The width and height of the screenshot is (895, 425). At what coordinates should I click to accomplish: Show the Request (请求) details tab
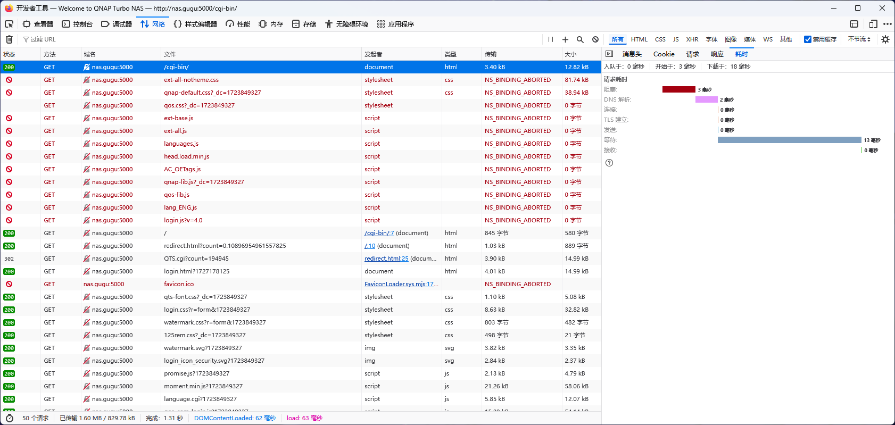[x=693, y=54]
